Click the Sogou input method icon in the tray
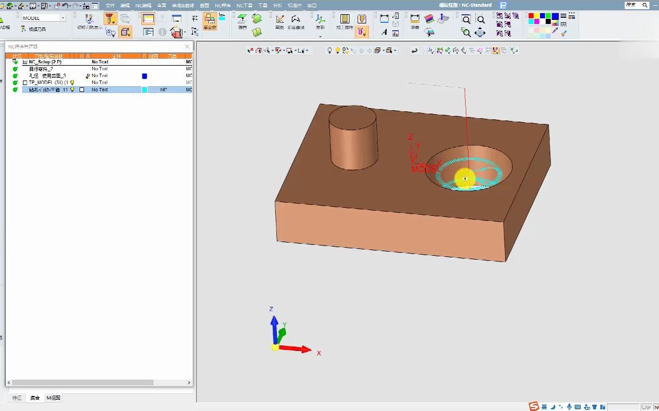The width and height of the screenshot is (659, 411). pos(534,406)
